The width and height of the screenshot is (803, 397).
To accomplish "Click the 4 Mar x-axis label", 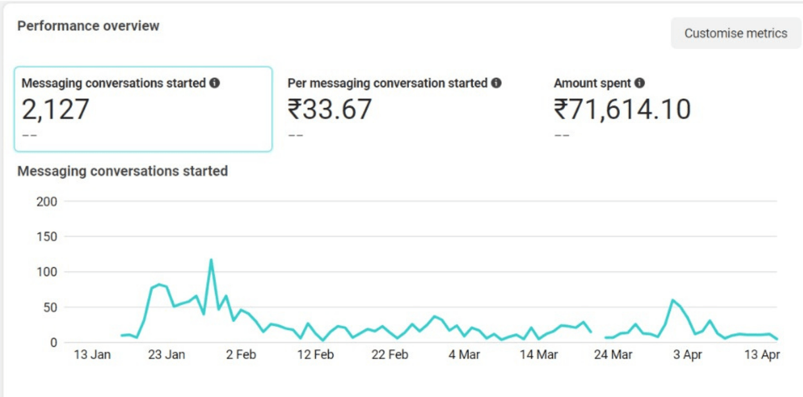I will [464, 354].
